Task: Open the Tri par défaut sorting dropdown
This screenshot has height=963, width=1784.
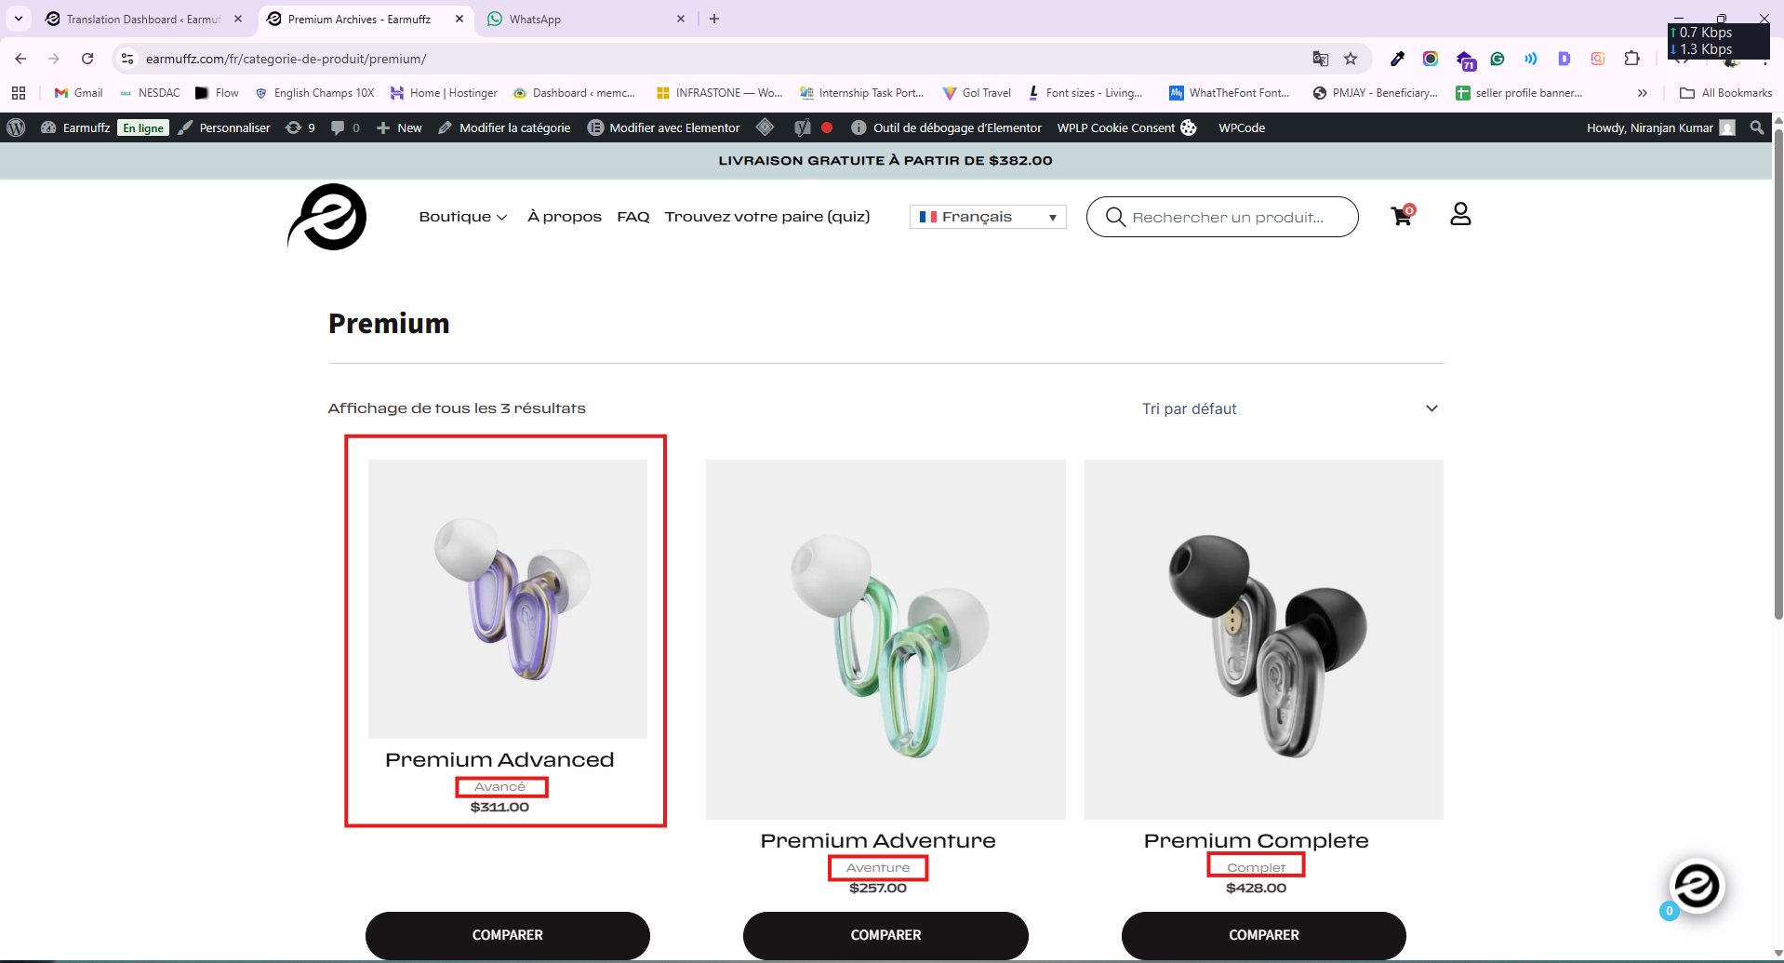Action: pyautogui.click(x=1289, y=408)
